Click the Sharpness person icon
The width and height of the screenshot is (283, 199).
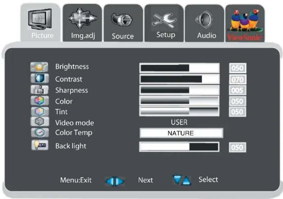coord(40,89)
